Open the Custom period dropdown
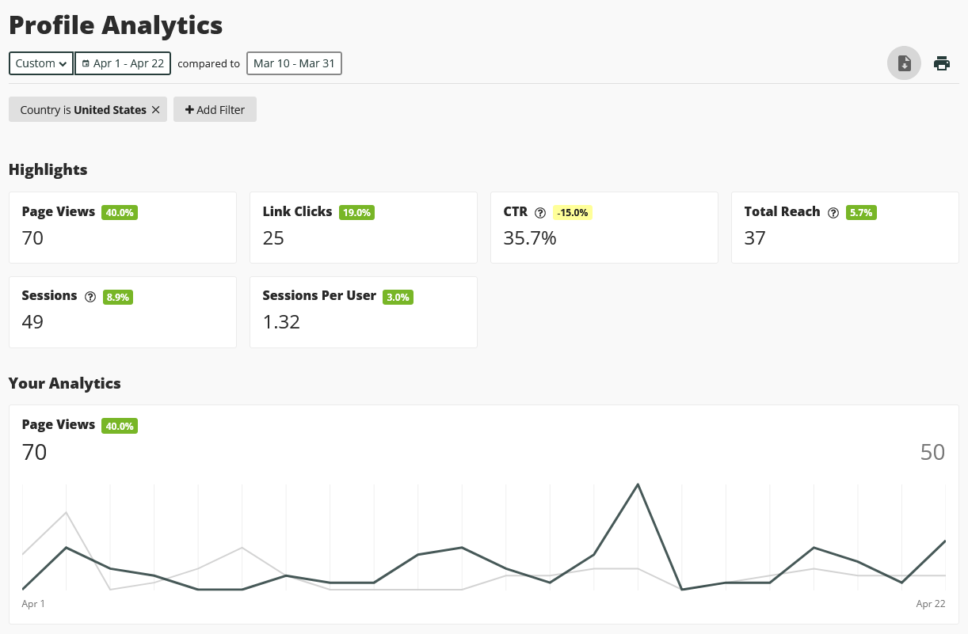This screenshot has height=634, width=968. click(40, 63)
